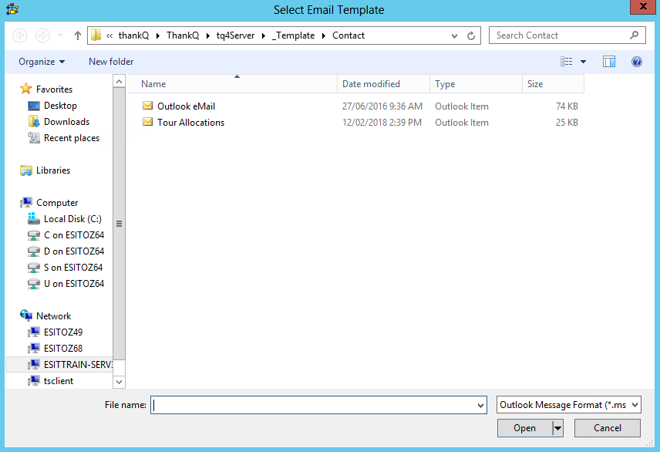This screenshot has height=452, width=660.
Task: Click the Up one level arrow icon
Action: click(78, 35)
